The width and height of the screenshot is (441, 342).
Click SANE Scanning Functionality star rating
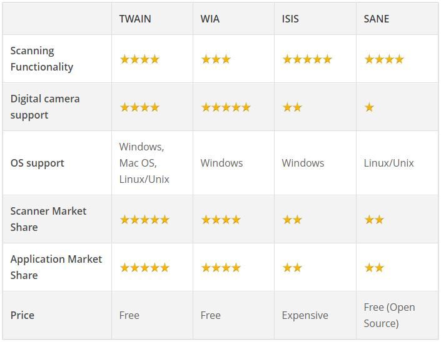pyautogui.click(x=384, y=59)
